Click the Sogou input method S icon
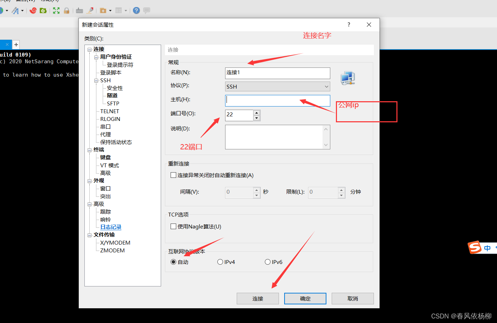497x323 pixels. pos(474,247)
